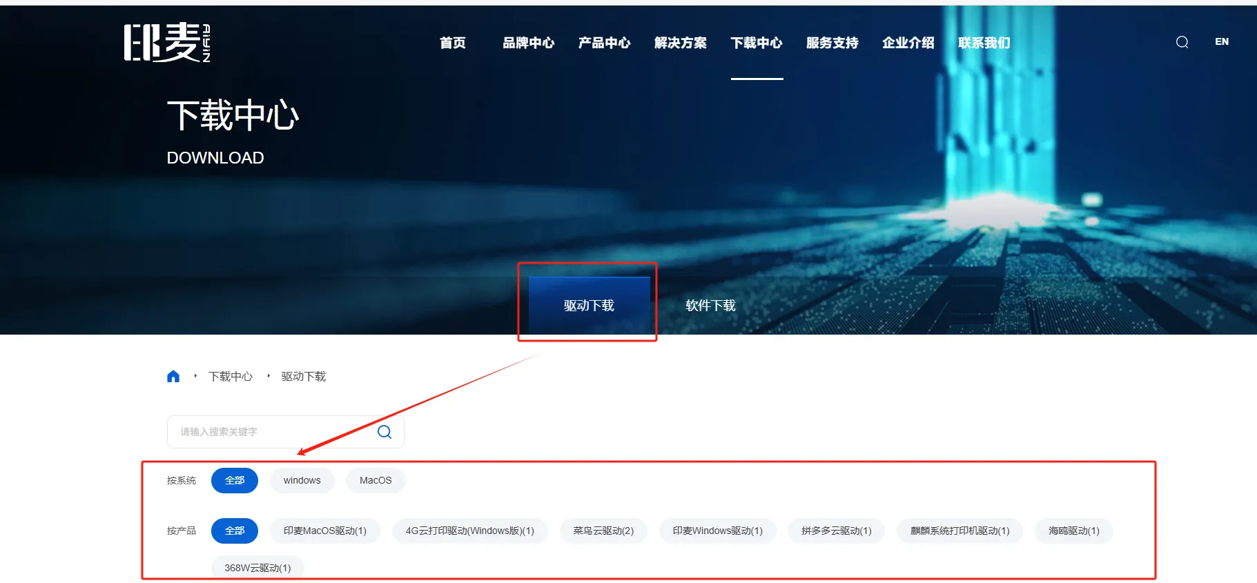Go to 服务支持 in navigation bar
The height and width of the screenshot is (583, 1257).
(x=832, y=43)
